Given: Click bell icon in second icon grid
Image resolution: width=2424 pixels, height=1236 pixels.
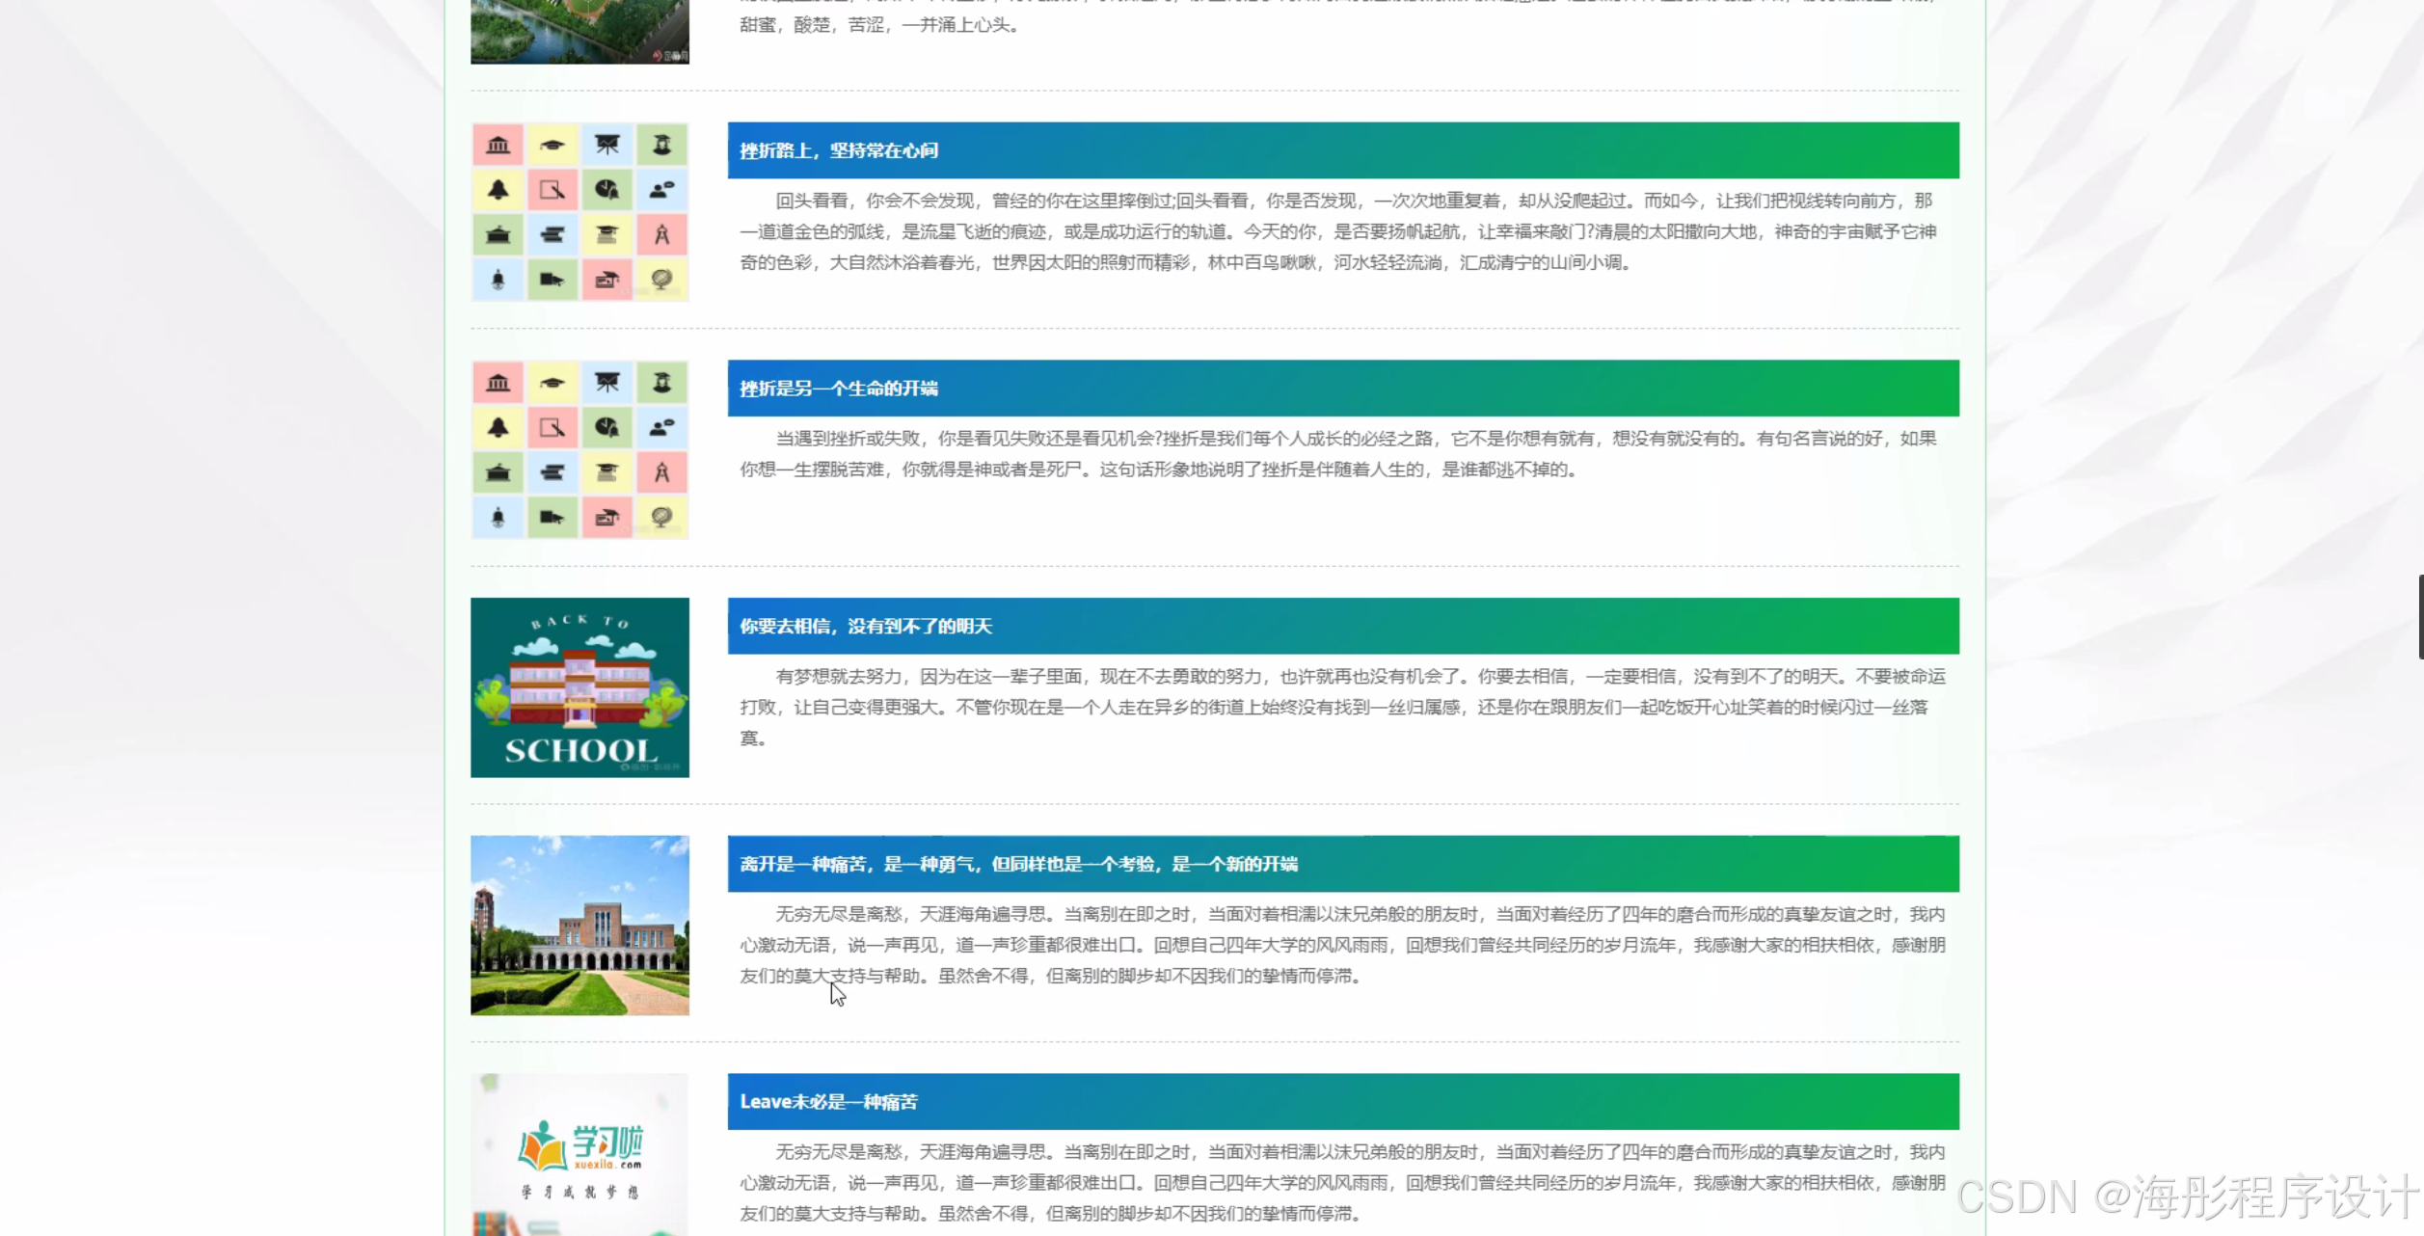Looking at the screenshot, I should (x=498, y=428).
